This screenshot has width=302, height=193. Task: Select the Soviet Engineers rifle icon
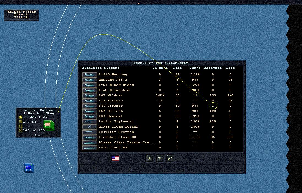coord(89,122)
